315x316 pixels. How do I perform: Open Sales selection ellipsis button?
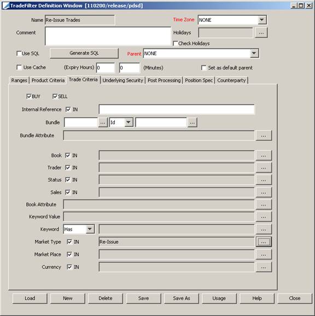pos(264,192)
